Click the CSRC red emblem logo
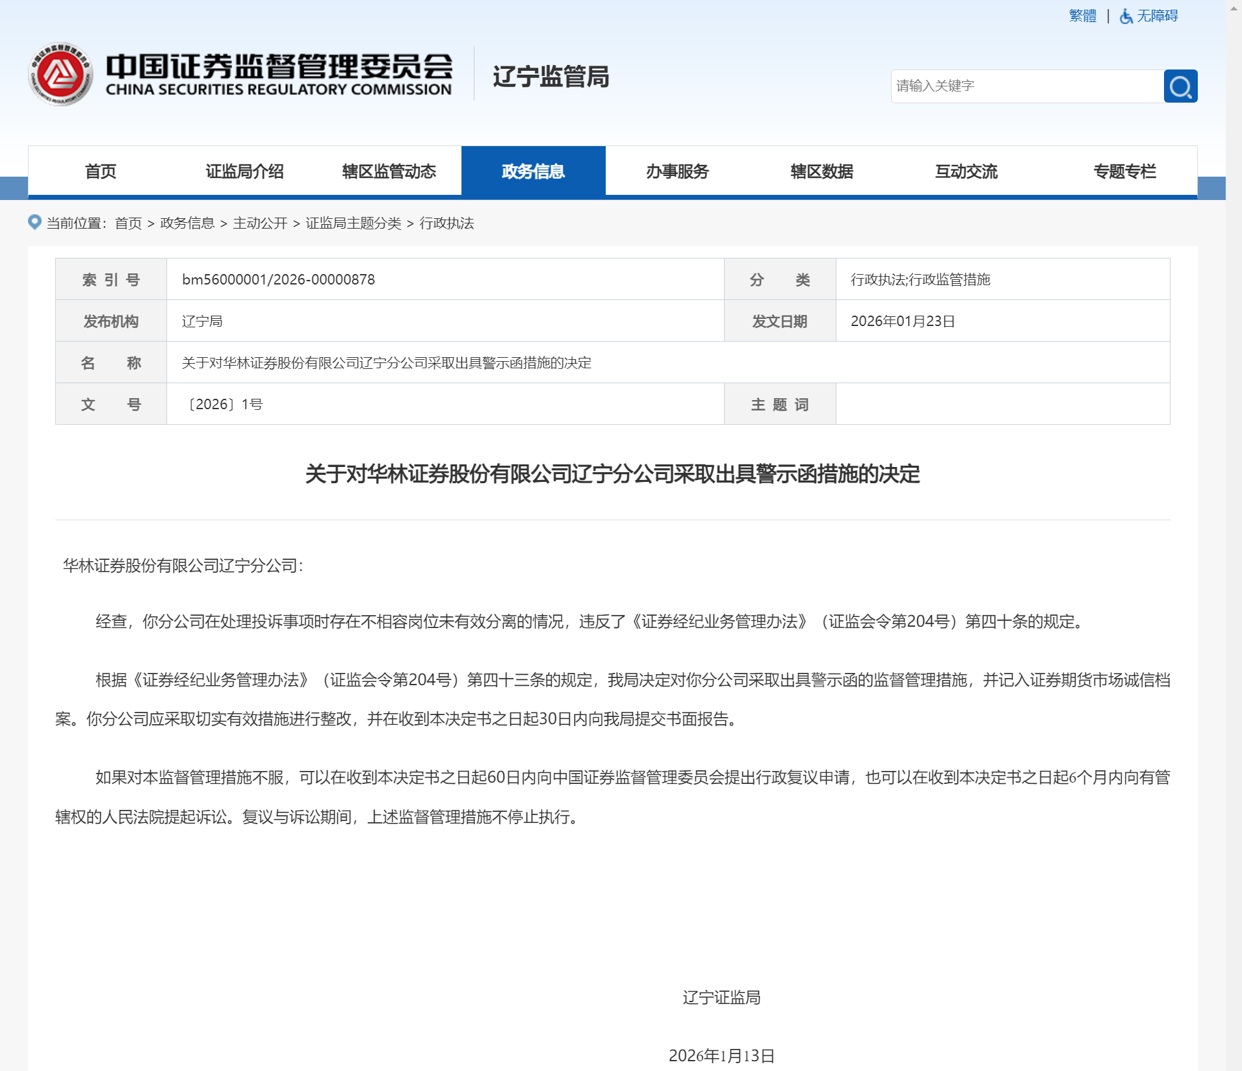Viewport: 1242px width, 1071px height. click(60, 75)
